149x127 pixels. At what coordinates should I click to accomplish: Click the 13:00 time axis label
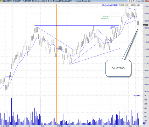coord(14,126)
